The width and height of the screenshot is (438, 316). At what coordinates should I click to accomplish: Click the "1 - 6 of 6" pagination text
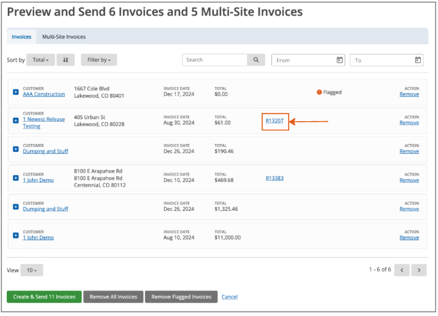tap(380, 269)
